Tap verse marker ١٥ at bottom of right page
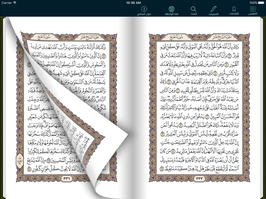 pos(162,169)
